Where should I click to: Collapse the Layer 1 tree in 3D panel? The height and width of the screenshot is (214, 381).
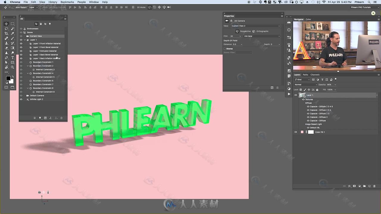(x=25, y=40)
